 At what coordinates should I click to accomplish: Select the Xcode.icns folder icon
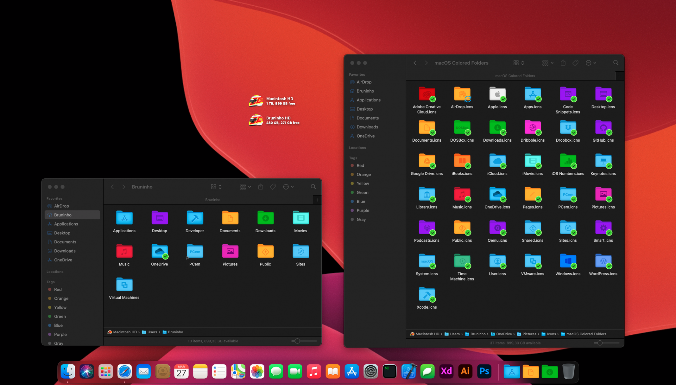427,295
